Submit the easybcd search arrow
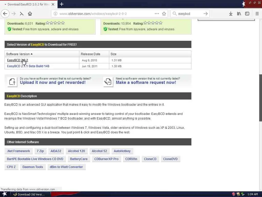The width and height of the screenshot is (262, 197). point(205,14)
